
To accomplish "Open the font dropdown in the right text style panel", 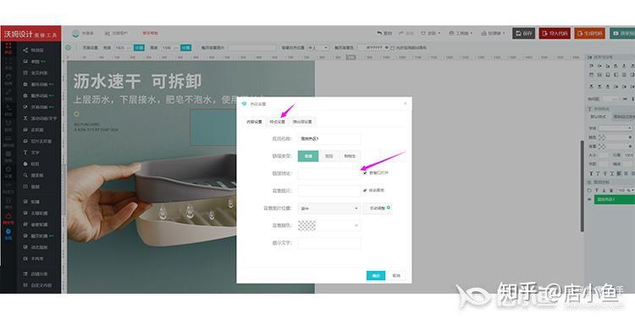I will coord(616,128).
